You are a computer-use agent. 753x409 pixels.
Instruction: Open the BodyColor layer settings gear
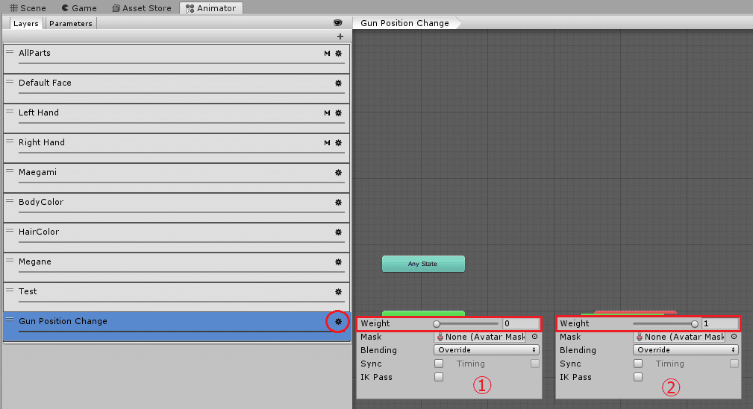pos(339,203)
